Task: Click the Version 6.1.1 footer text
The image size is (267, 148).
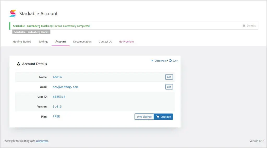Action: [257, 141]
